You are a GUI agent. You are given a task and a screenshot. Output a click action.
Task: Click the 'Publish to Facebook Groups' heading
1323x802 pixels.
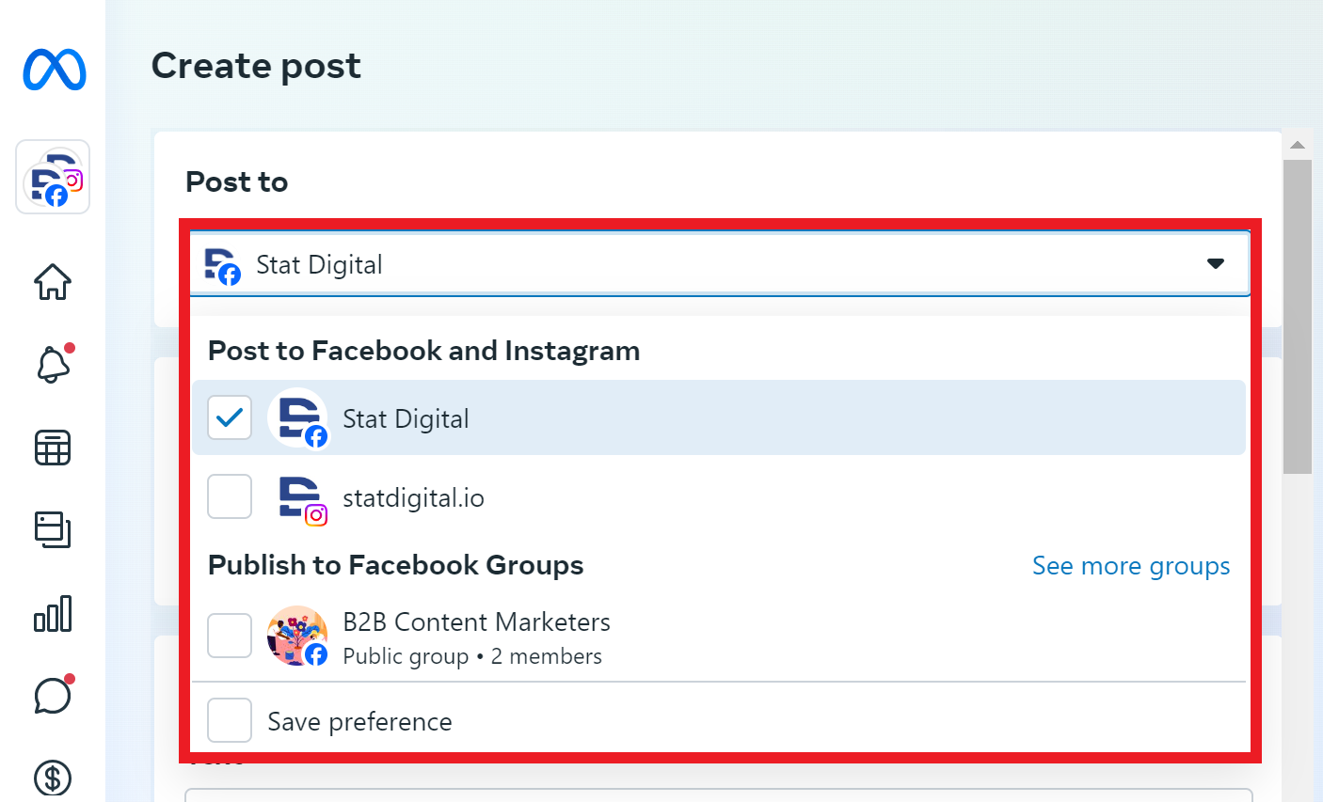(x=395, y=565)
